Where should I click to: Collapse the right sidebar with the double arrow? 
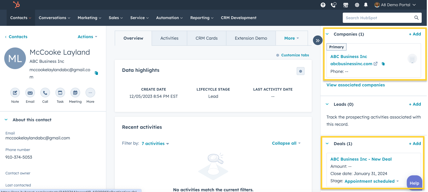pyautogui.click(x=317, y=40)
